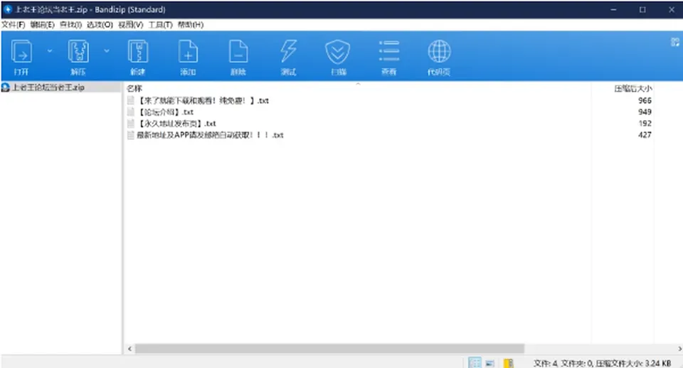Open the Edit (E) menu
The height and width of the screenshot is (368, 683).
(x=42, y=25)
